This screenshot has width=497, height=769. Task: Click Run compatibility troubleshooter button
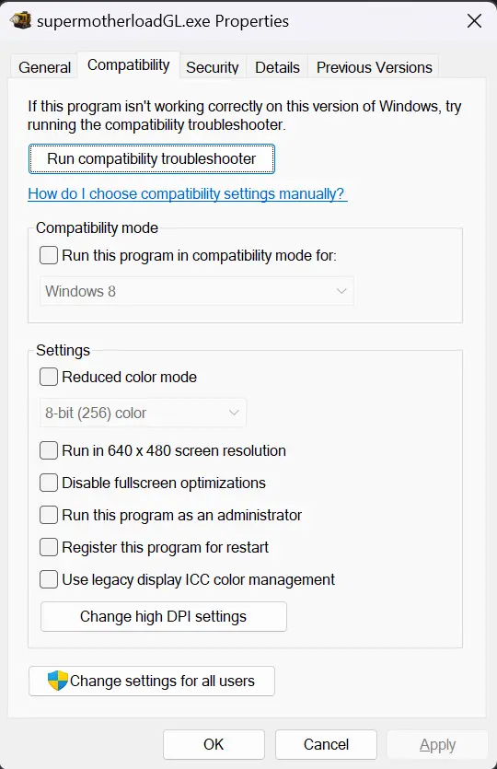click(x=152, y=159)
